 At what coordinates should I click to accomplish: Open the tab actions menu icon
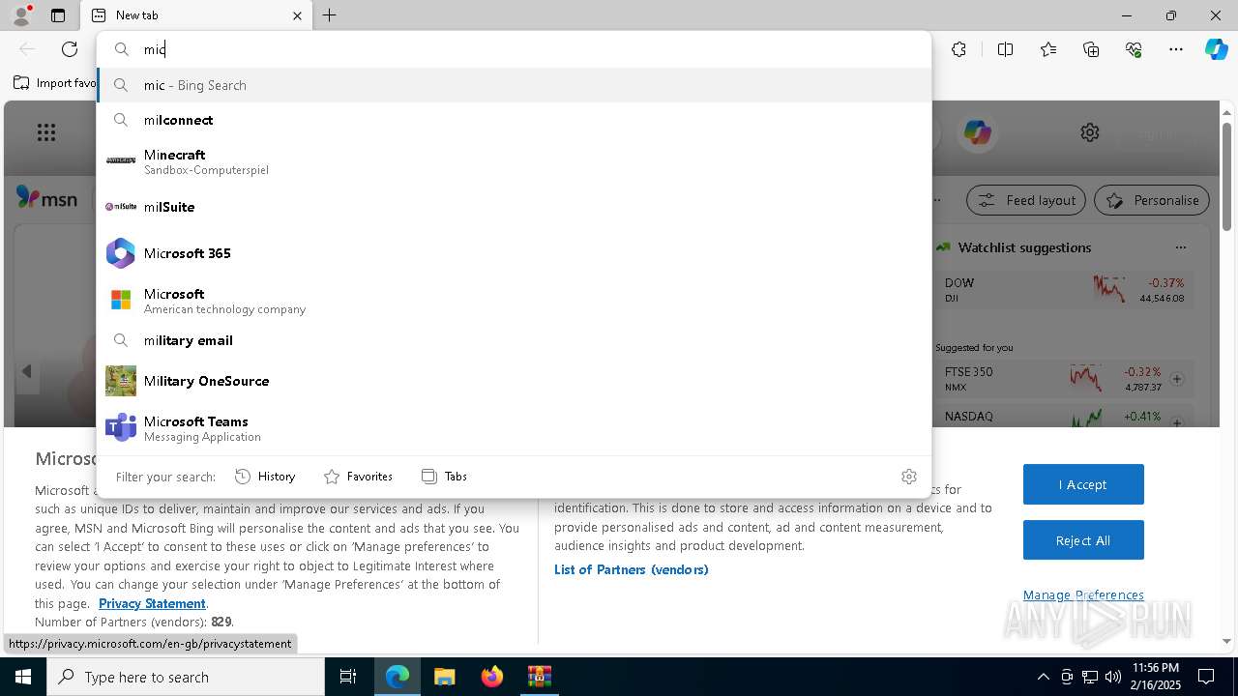[x=58, y=15]
